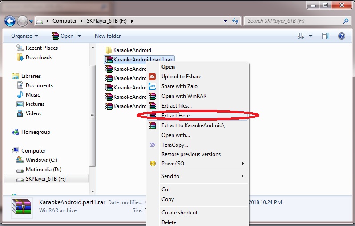Choose Open in the context menu
The width and height of the screenshot is (355, 226).
tap(198, 67)
